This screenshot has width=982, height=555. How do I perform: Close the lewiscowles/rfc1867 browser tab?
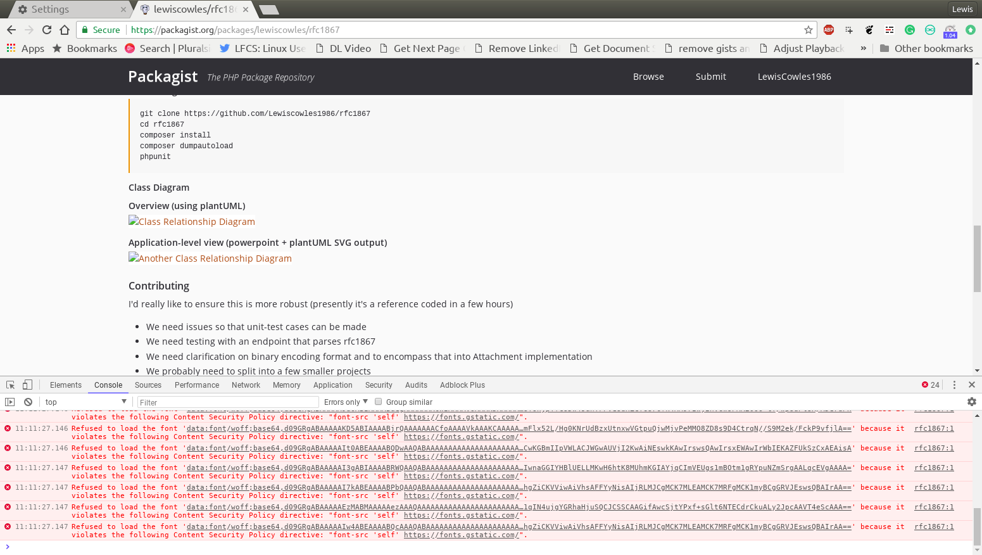tap(246, 10)
